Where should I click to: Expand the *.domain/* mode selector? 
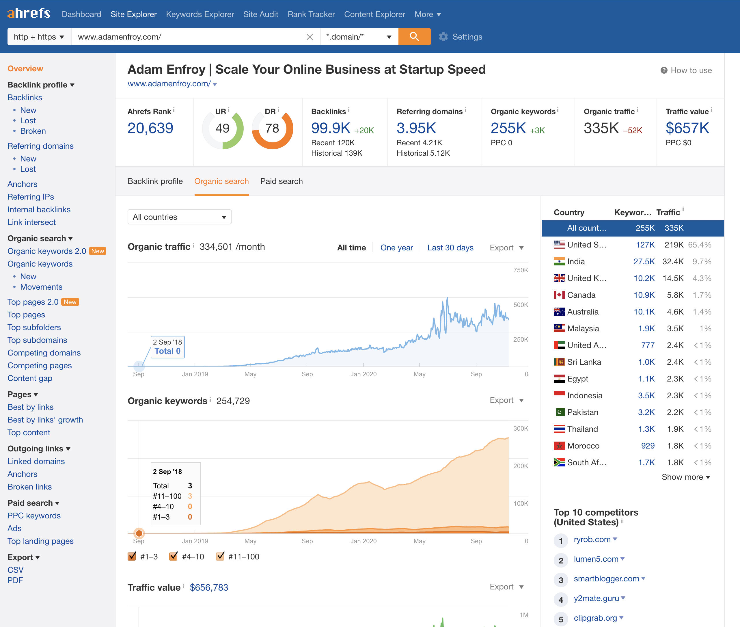coord(359,37)
